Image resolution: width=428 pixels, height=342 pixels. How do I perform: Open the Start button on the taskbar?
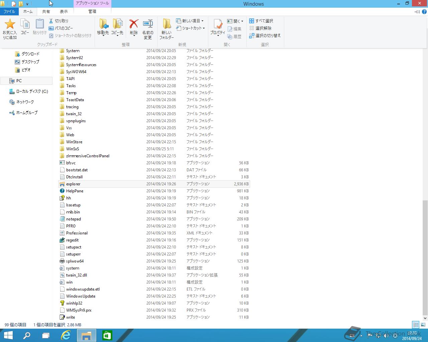coord(8,335)
